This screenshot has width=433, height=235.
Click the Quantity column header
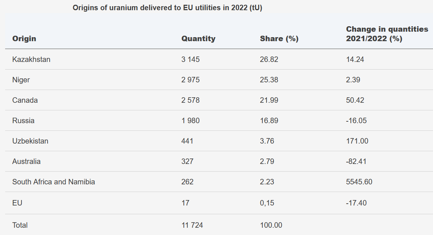[198, 39]
